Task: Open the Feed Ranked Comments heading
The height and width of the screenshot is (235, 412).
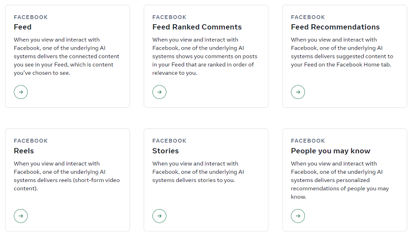Action: pyautogui.click(x=197, y=27)
